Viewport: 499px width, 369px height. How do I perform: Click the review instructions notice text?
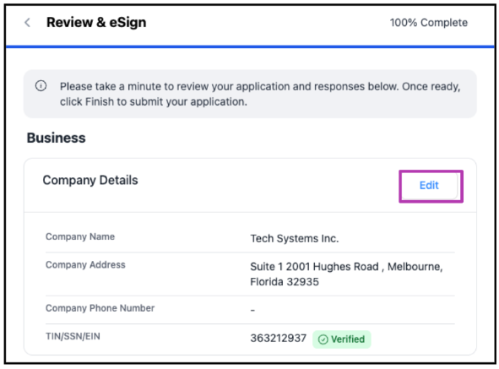pyautogui.click(x=260, y=94)
